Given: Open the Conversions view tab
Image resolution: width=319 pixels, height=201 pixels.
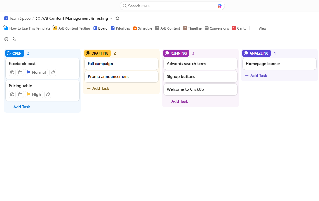Looking at the screenshot, I should [216, 28].
